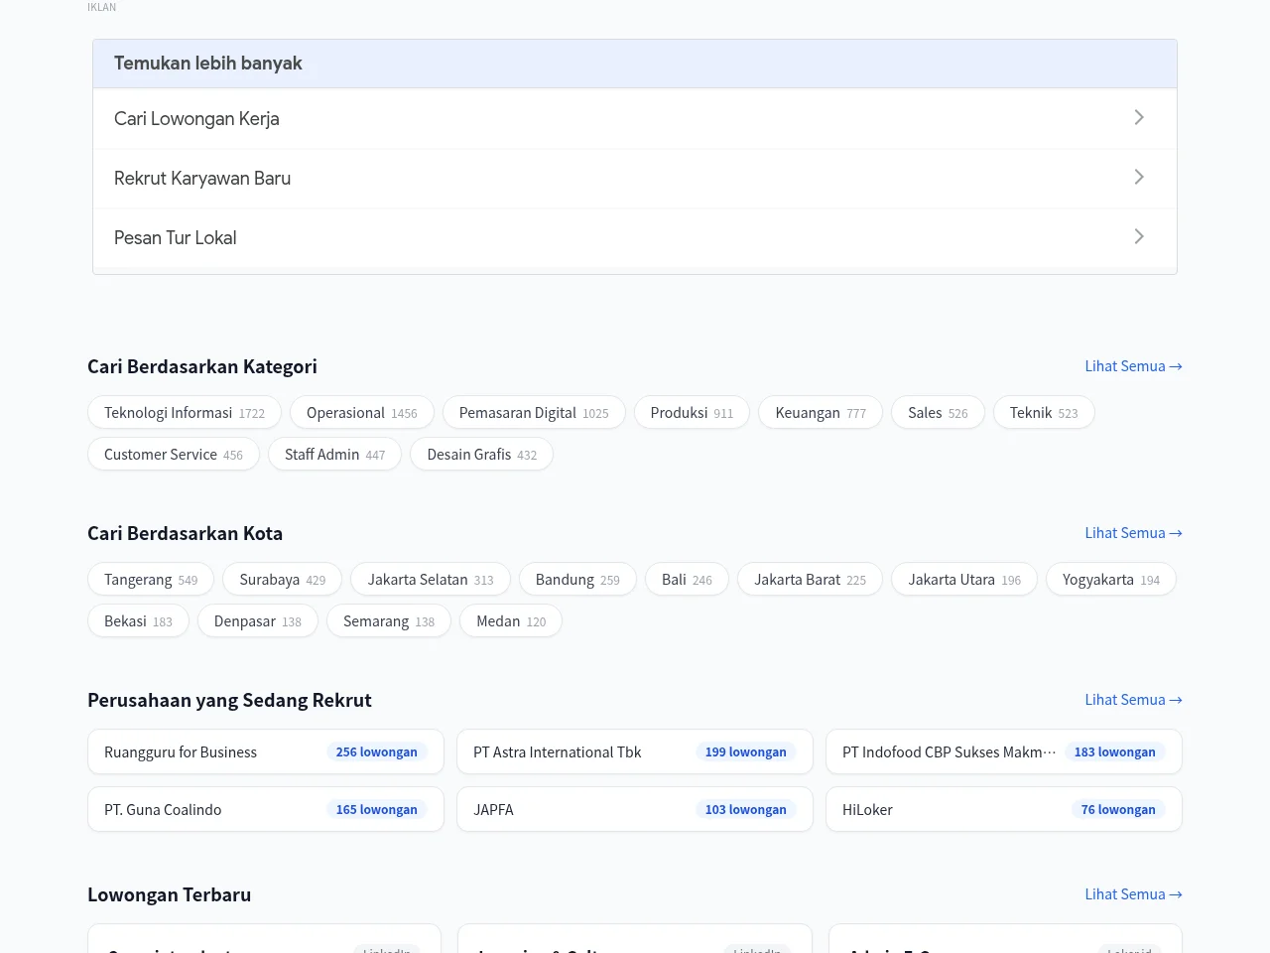Select Teknik category chip
1270x953 pixels.
click(x=1044, y=413)
